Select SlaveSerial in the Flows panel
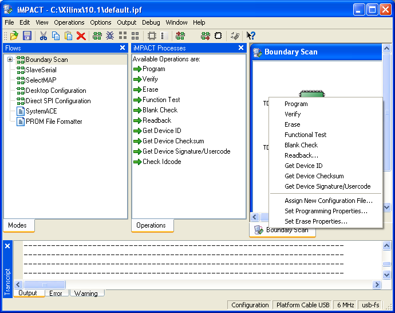Viewport: 395px width, 313px height. tap(41, 70)
